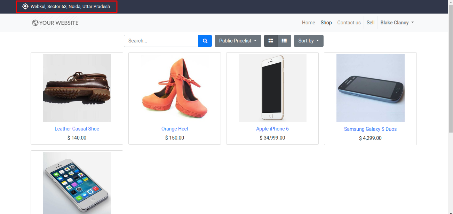Open the Contact us page
This screenshot has height=214, width=453.
tap(349, 23)
